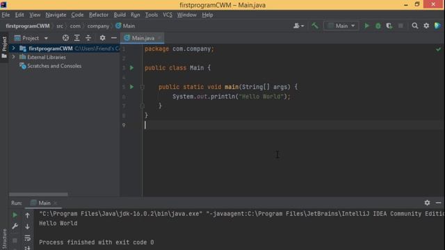The image size is (445, 250).
Task: Open the Window menu
Action: tap(187, 15)
